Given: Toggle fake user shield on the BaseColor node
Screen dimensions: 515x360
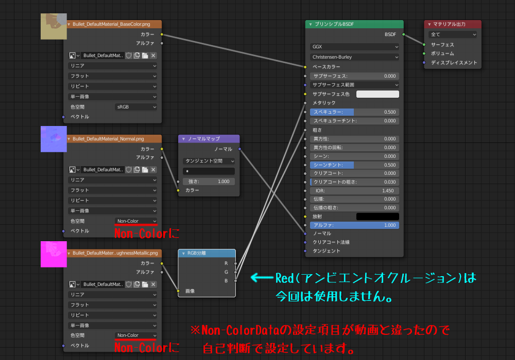Looking at the screenshot, I should tap(129, 55).
